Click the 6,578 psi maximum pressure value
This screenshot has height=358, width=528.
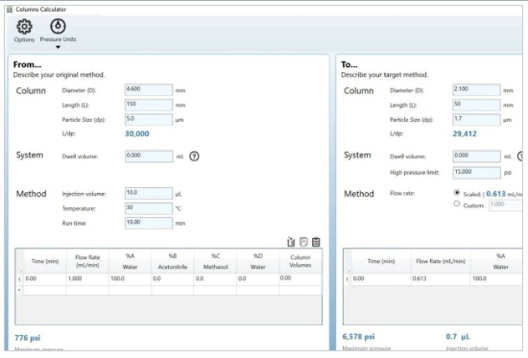tap(358, 337)
